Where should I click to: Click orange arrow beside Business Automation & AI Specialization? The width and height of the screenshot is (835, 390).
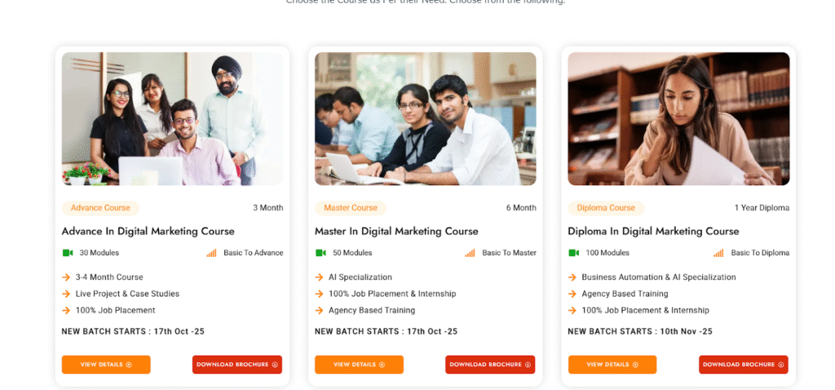point(572,277)
